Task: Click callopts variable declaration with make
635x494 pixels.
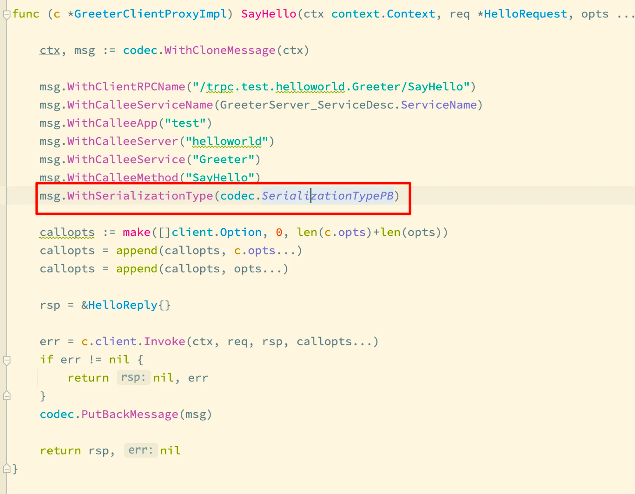Action: pyautogui.click(x=67, y=232)
